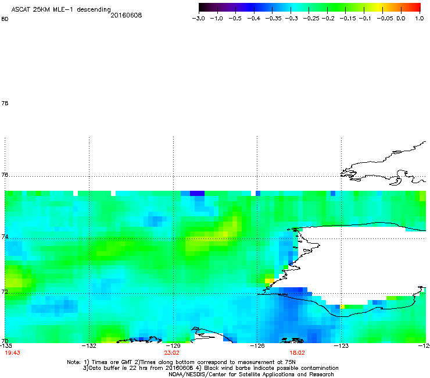
Task: Click the longitude label -129
Action: click(173, 346)
